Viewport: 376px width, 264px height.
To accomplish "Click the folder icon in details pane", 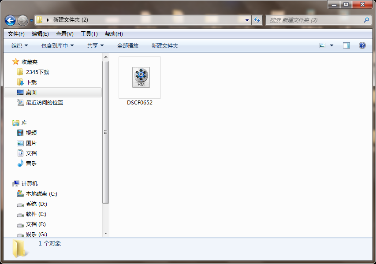I will tap(19, 249).
